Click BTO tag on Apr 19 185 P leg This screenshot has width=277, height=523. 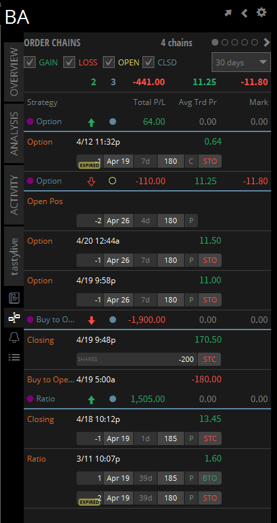[210, 478]
